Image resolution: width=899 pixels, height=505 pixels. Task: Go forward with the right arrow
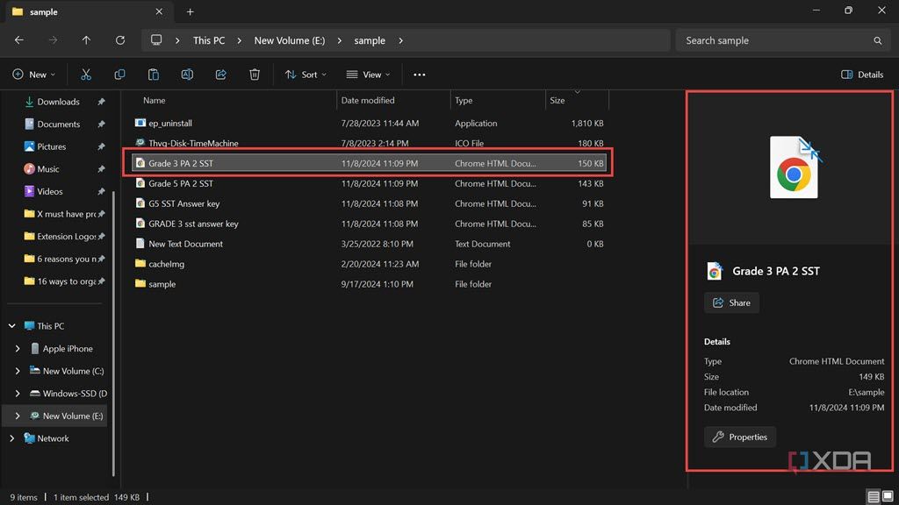(53, 40)
